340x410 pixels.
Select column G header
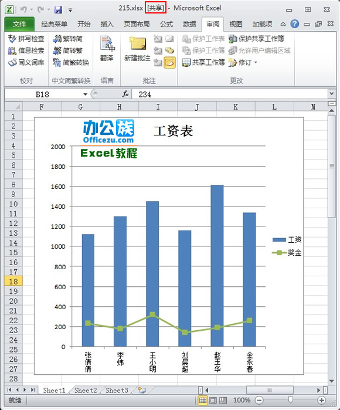point(80,107)
